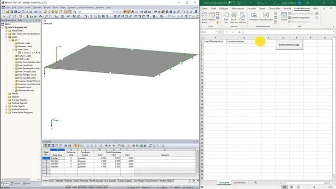The image size is (336, 189).
Task: Click the Redo icon in RFEM toolbar
Action: (40, 12)
